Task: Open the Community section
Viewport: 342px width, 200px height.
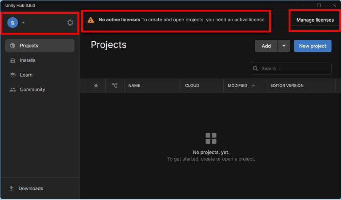Action: [x=40, y=89]
